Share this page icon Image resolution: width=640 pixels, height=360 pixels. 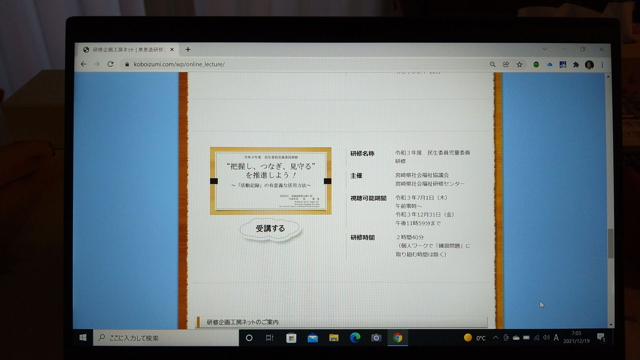click(506, 64)
